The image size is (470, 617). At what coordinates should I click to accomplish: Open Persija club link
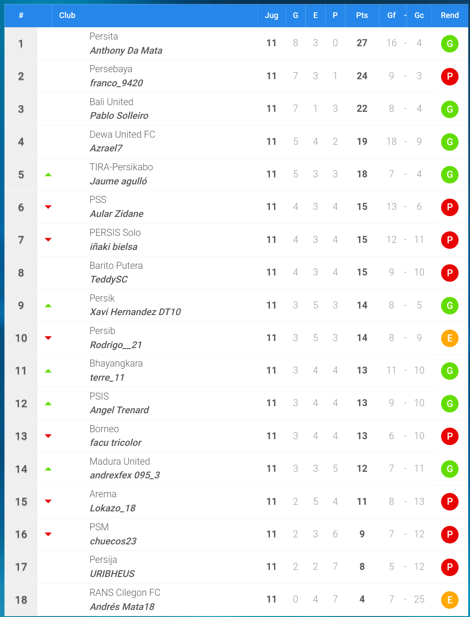click(103, 560)
